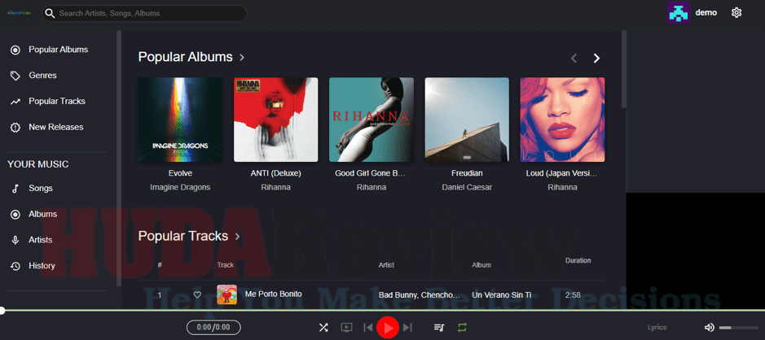Click the 0:00/0:00 time display

[x=214, y=328]
